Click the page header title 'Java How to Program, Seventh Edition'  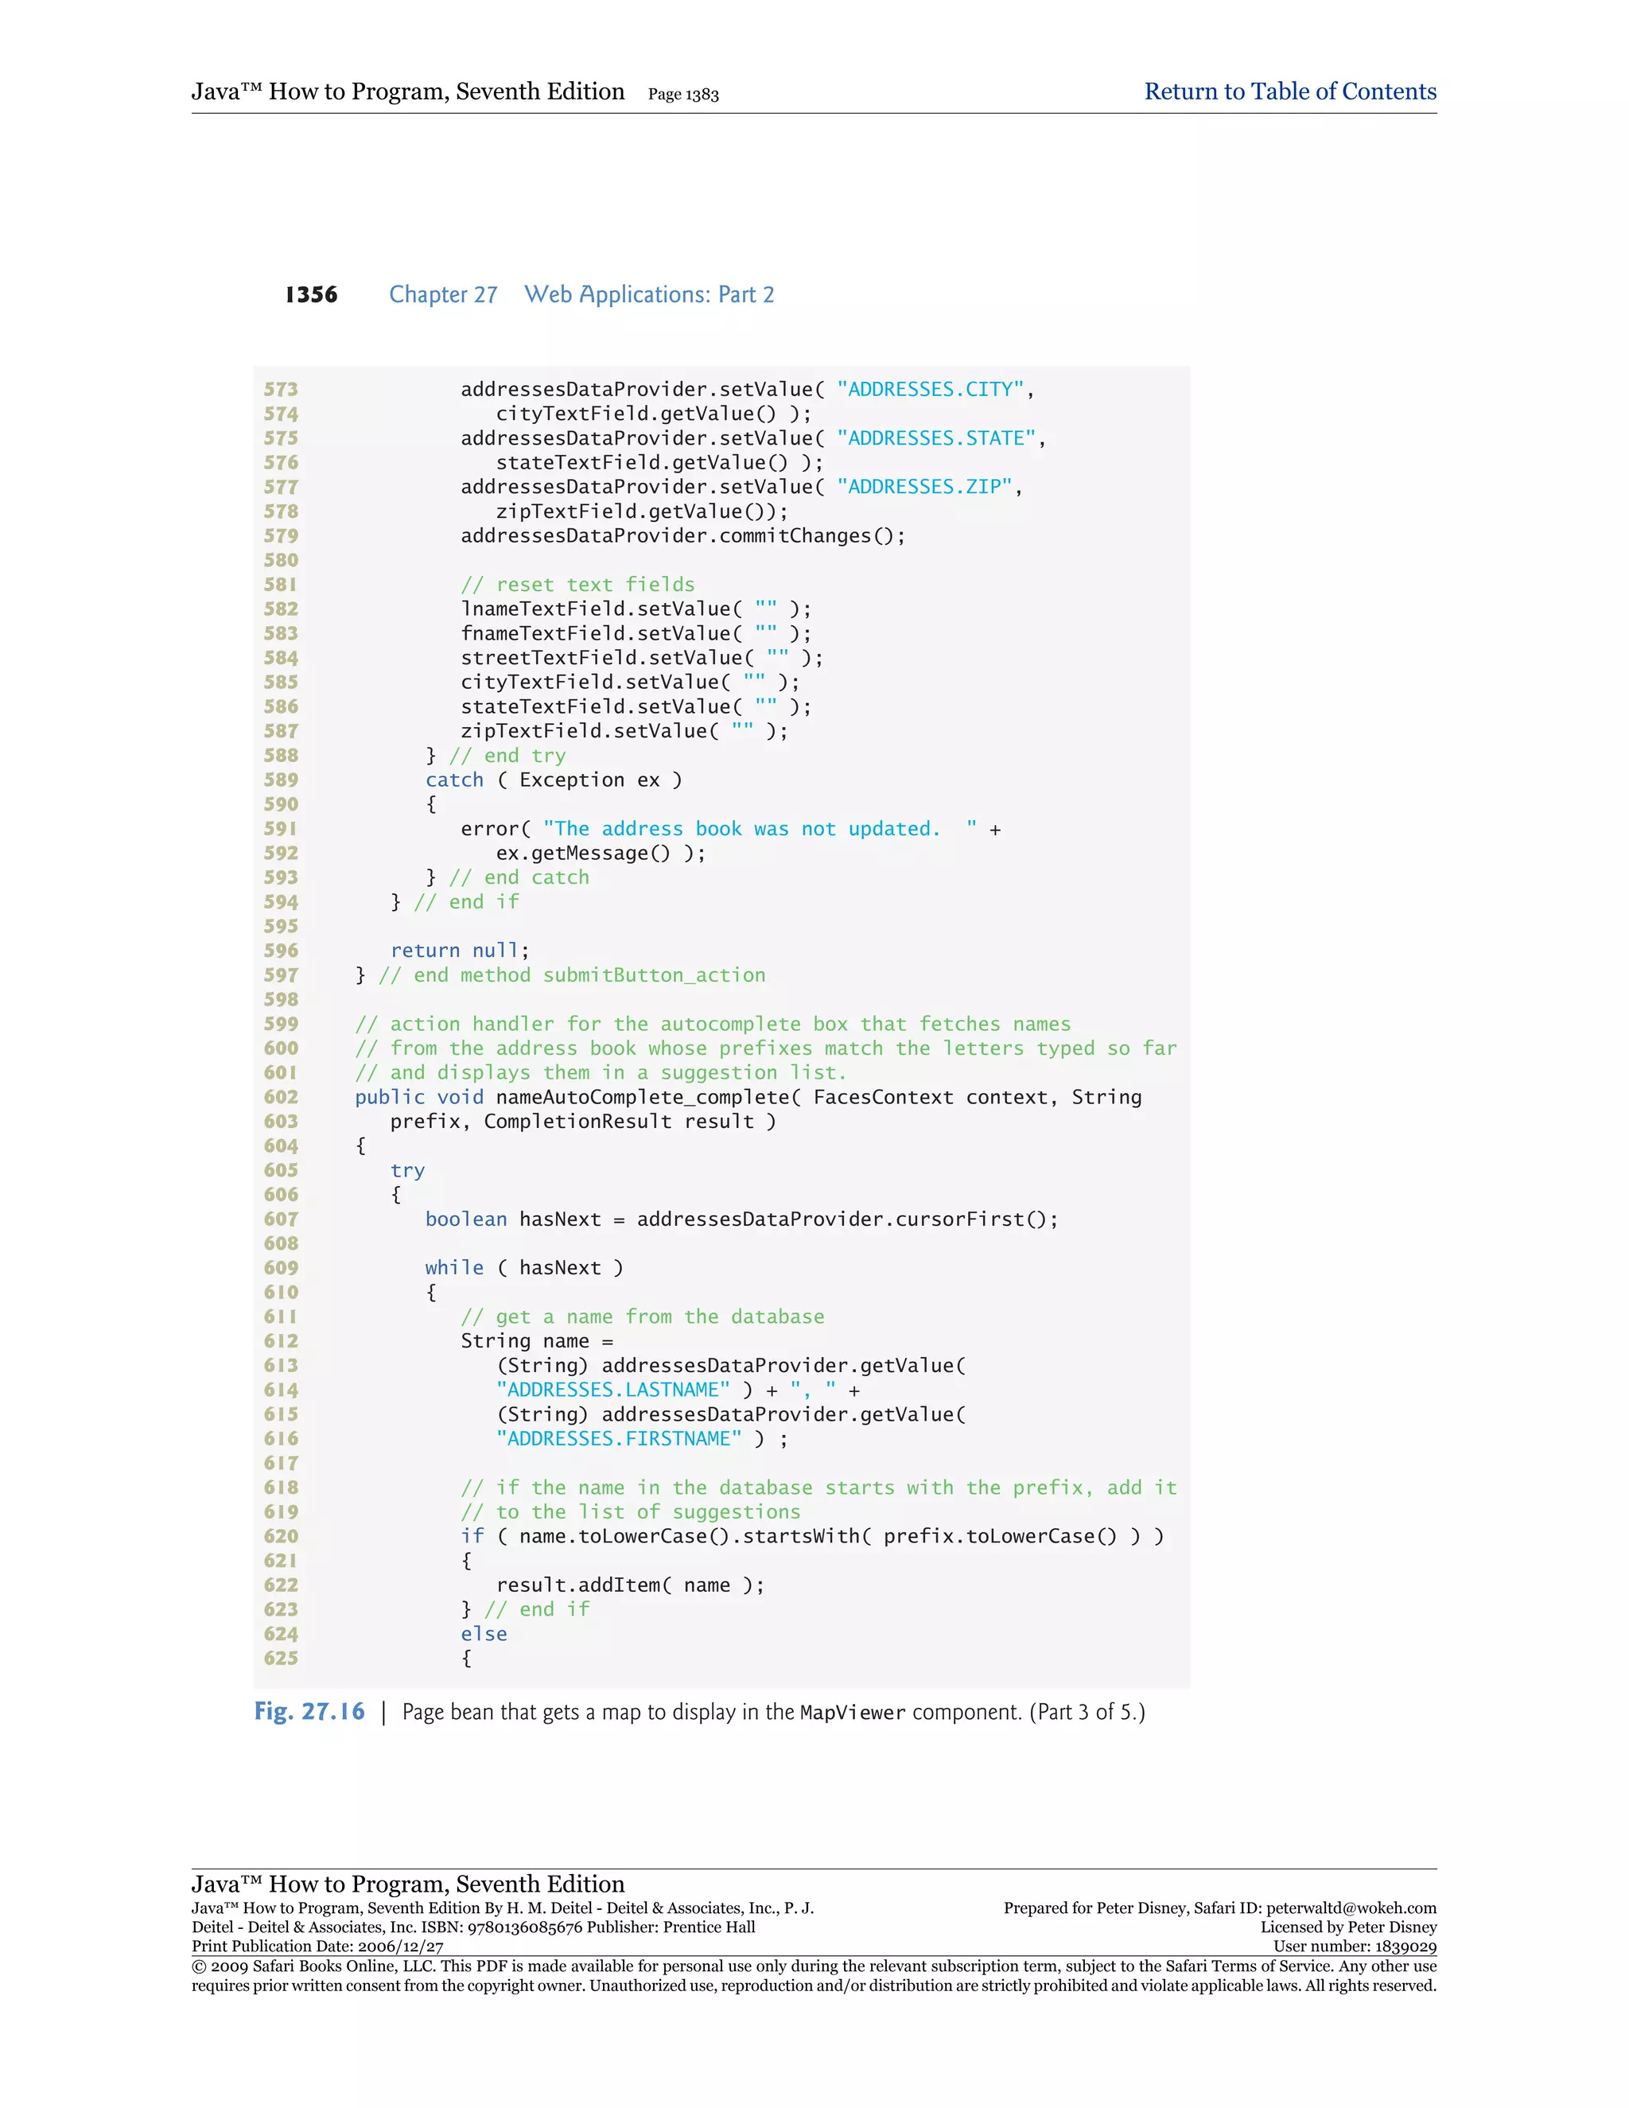(x=407, y=91)
